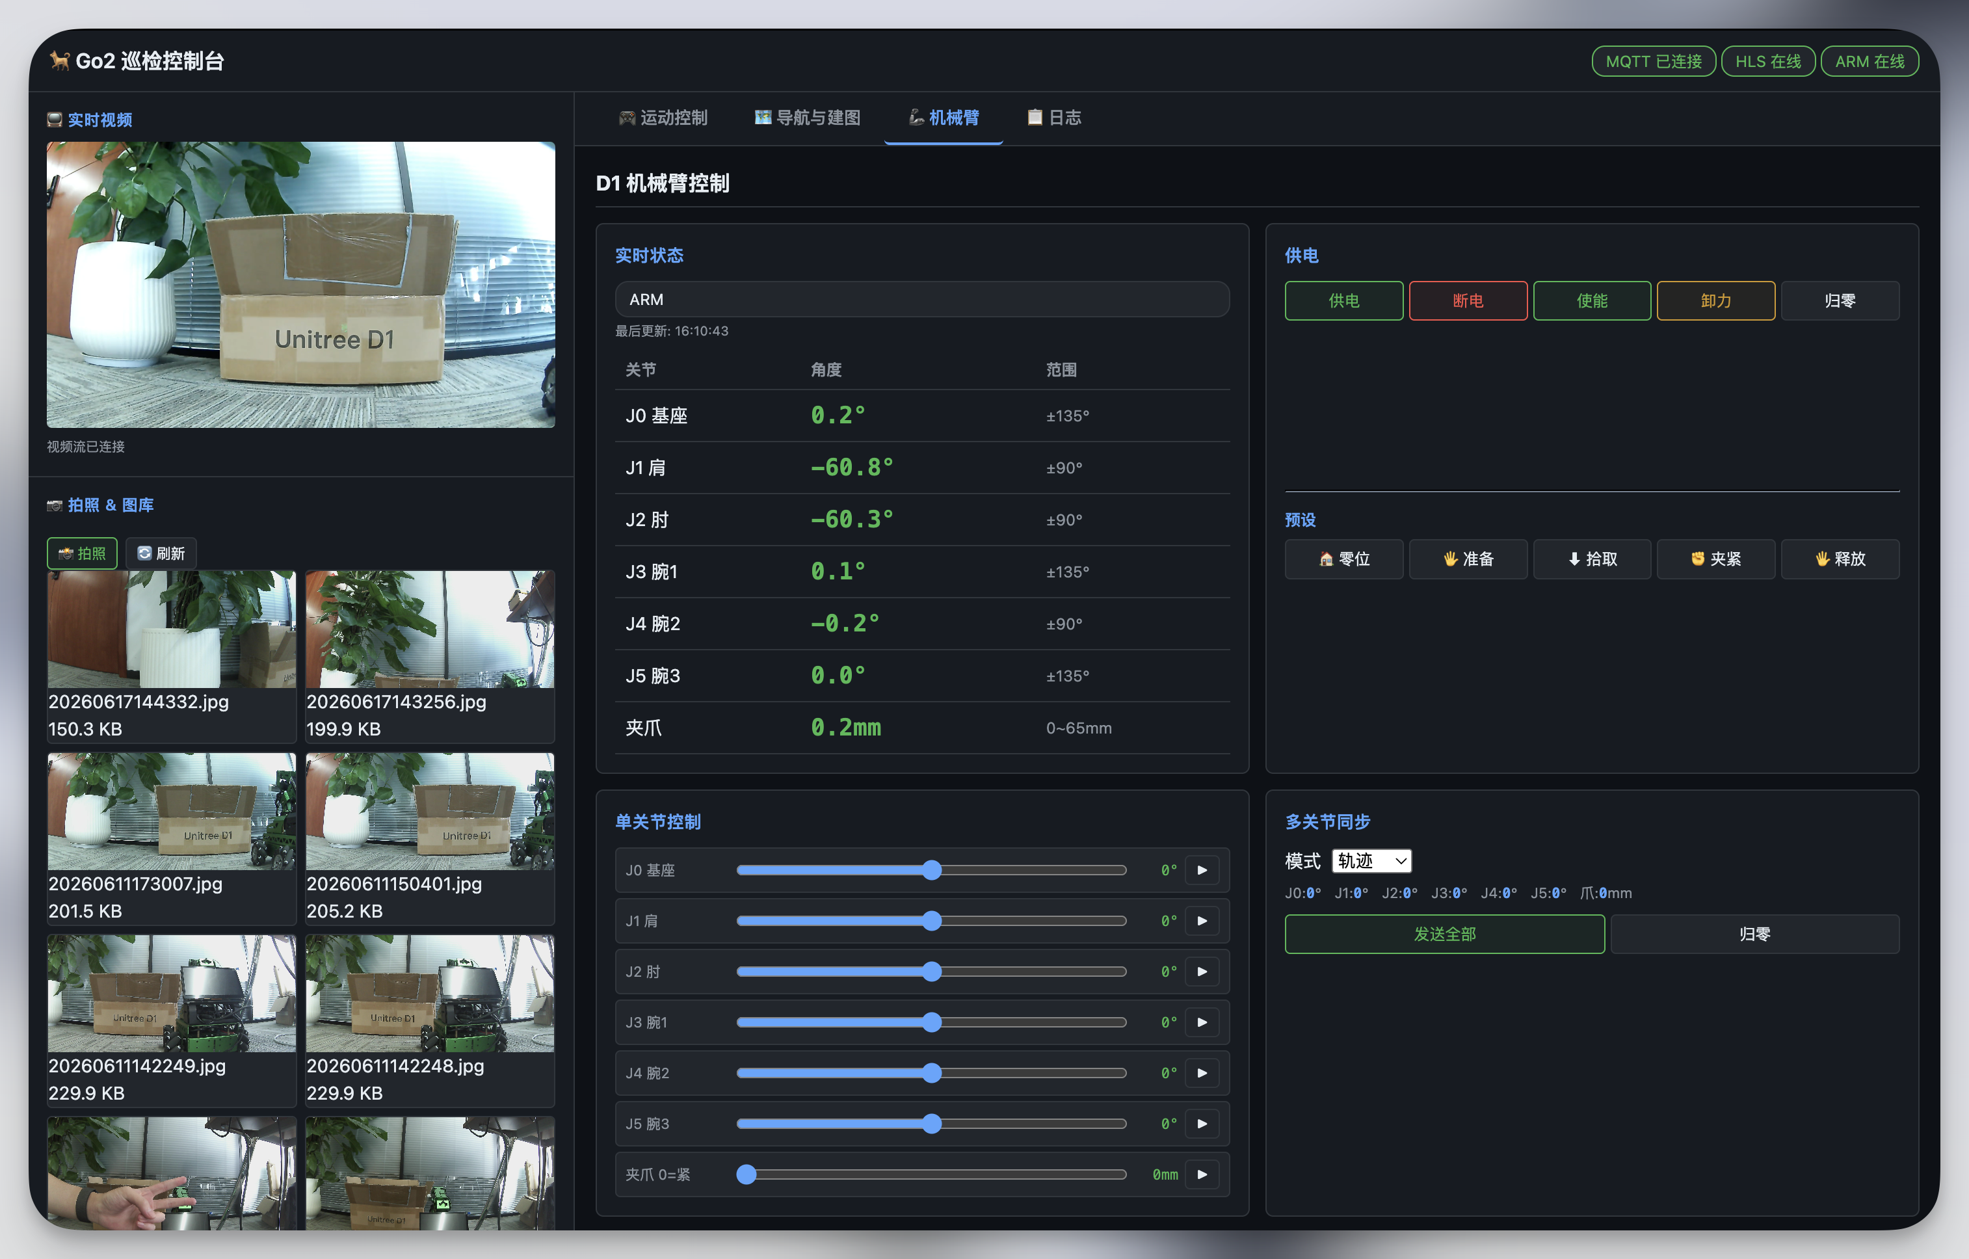Viewport: 1969px width, 1259px height.
Task: Open thumbnail 20260617144332.jpg
Action: pos(172,629)
